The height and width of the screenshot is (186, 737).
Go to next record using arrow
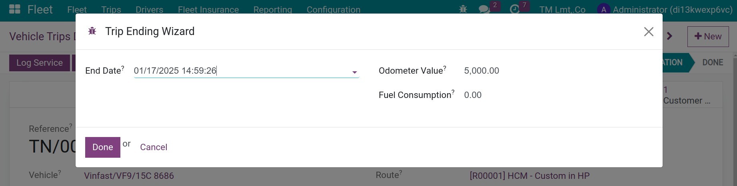click(670, 36)
